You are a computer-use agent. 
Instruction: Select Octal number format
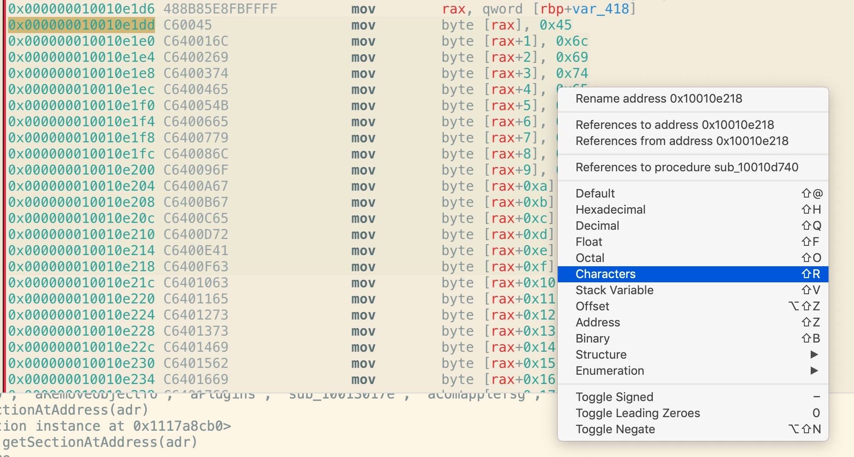pyautogui.click(x=590, y=258)
